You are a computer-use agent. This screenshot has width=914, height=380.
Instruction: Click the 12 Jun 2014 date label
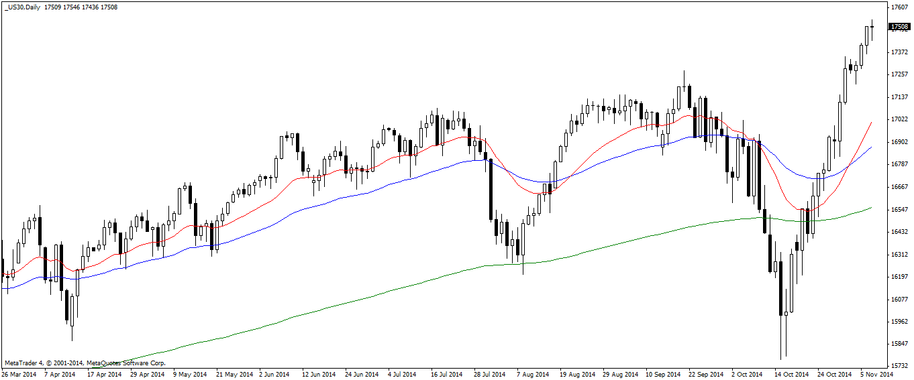coord(319,375)
